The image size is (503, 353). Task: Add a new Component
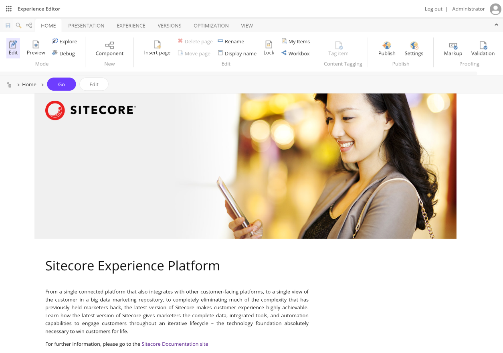[109, 49]
